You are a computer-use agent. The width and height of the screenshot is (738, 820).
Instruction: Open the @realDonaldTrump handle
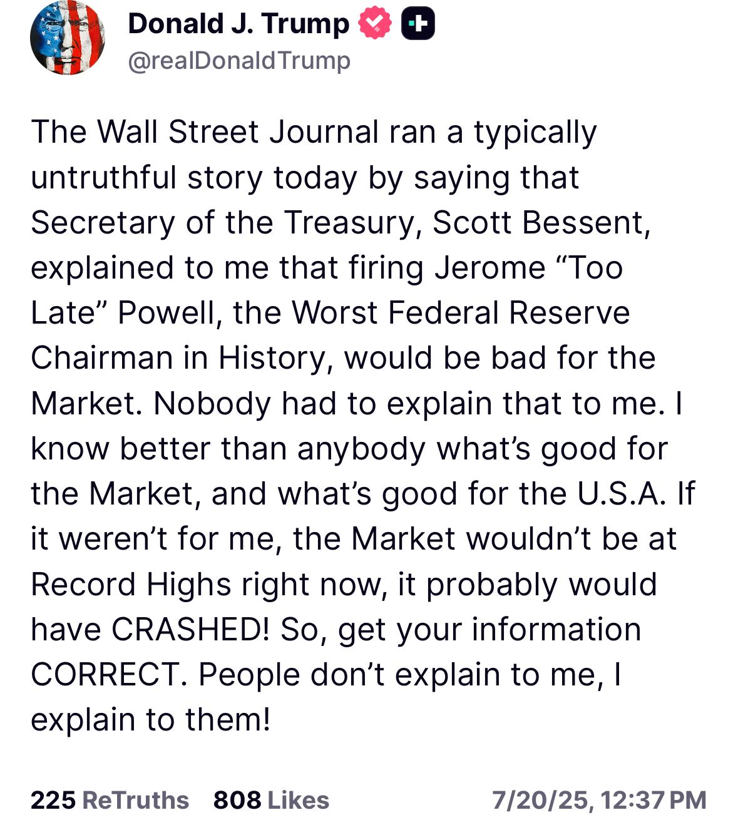pos(239,61)
